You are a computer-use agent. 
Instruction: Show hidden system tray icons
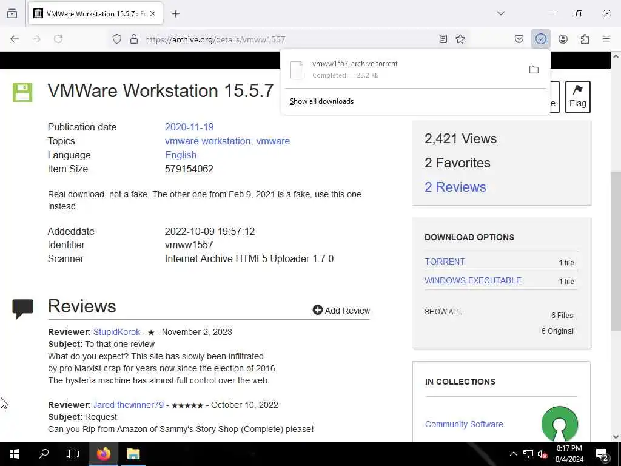[x=513, y=454]
